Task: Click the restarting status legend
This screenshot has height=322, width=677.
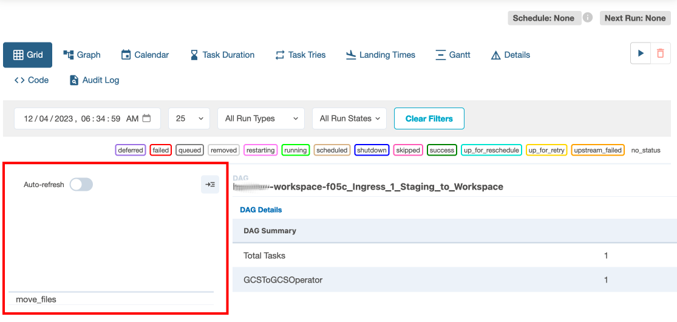Action: pos(260,150)
